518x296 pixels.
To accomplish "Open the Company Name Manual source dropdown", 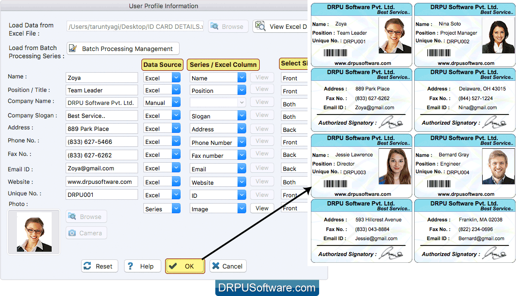I will coord(176,103).
